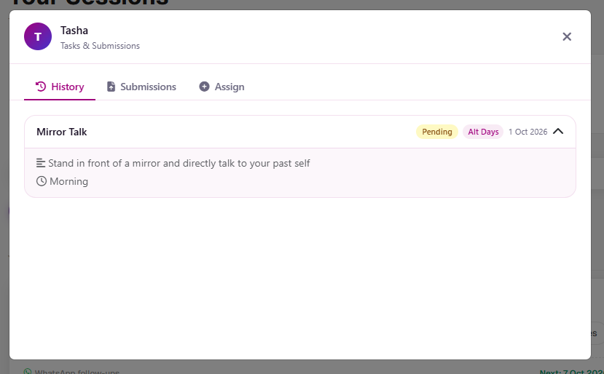Click the Tasks & Submissions subtitle

[x=100, y=45]
